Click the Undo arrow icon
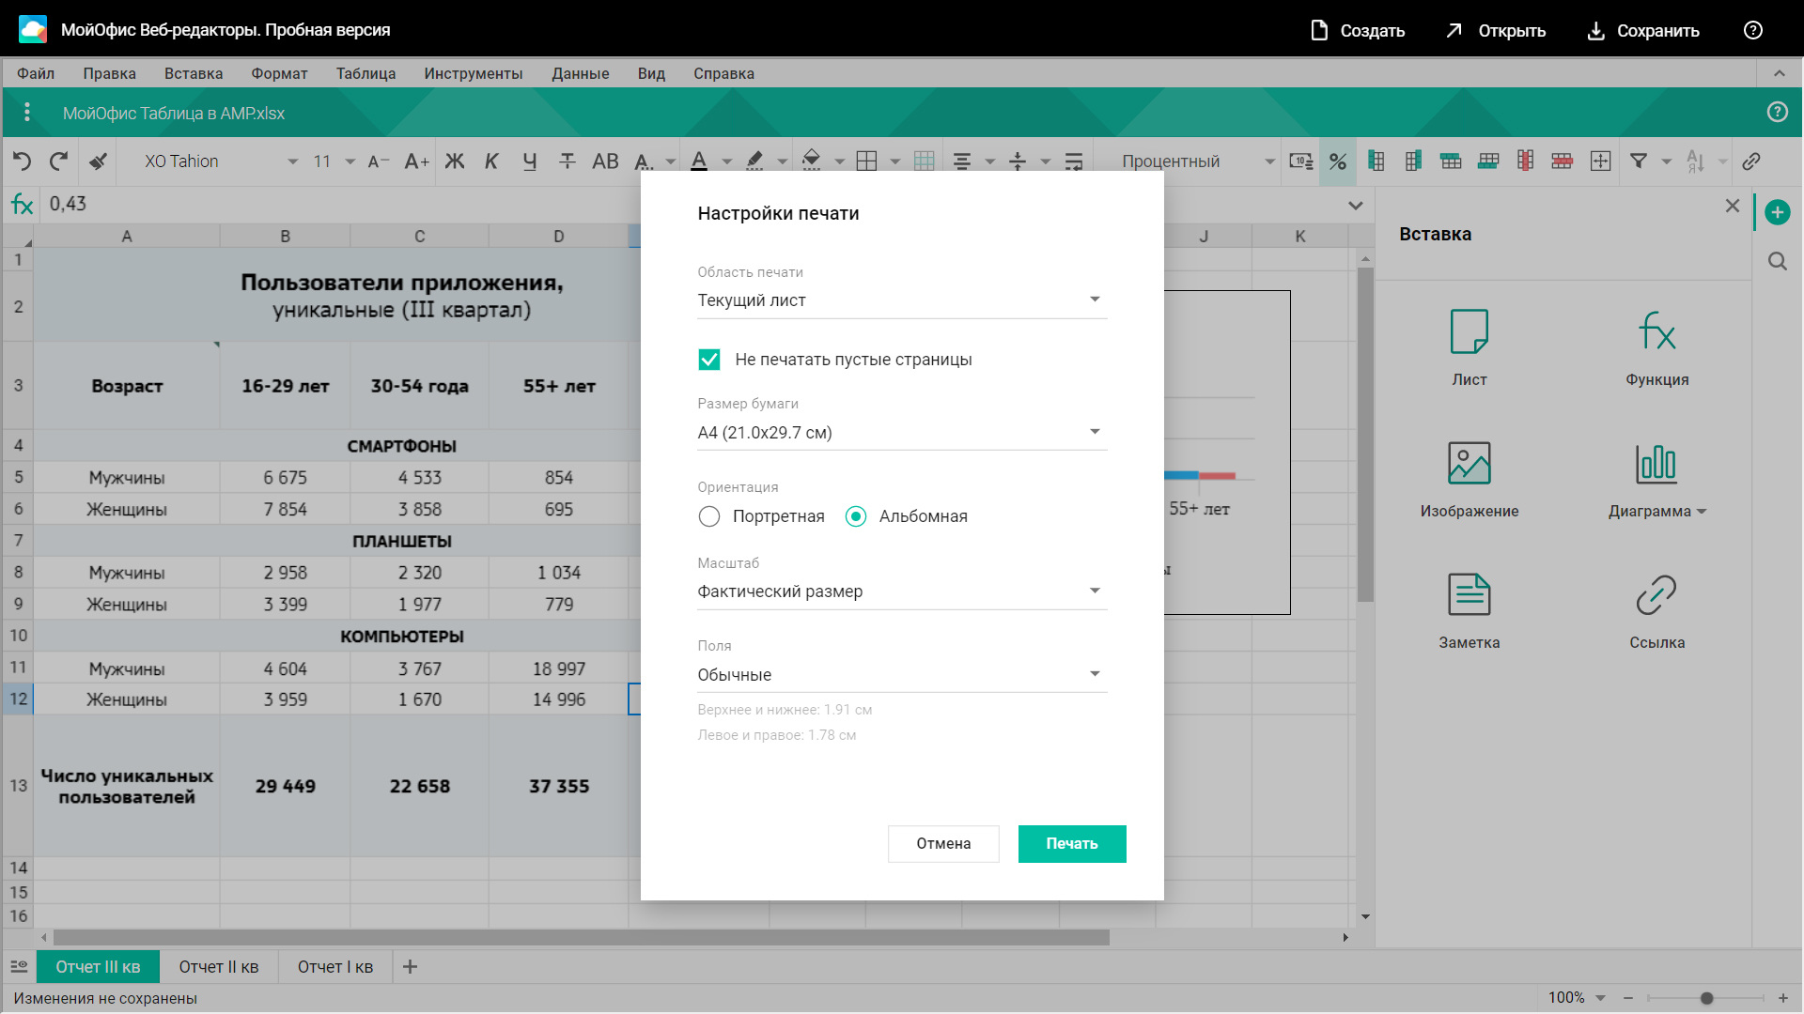 click(22, 161)
